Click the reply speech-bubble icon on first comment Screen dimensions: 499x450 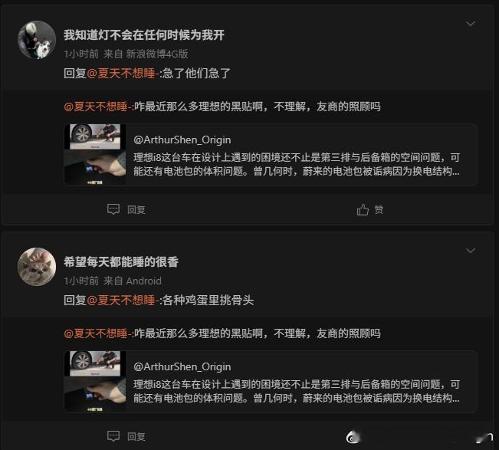pyautogui.click(x=113, y=209)
